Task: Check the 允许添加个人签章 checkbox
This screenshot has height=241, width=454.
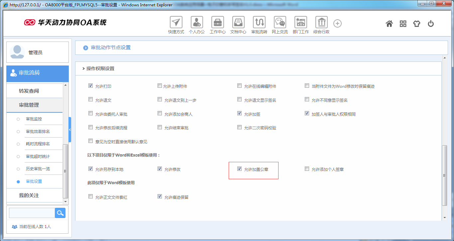Action: pos(307,169)
